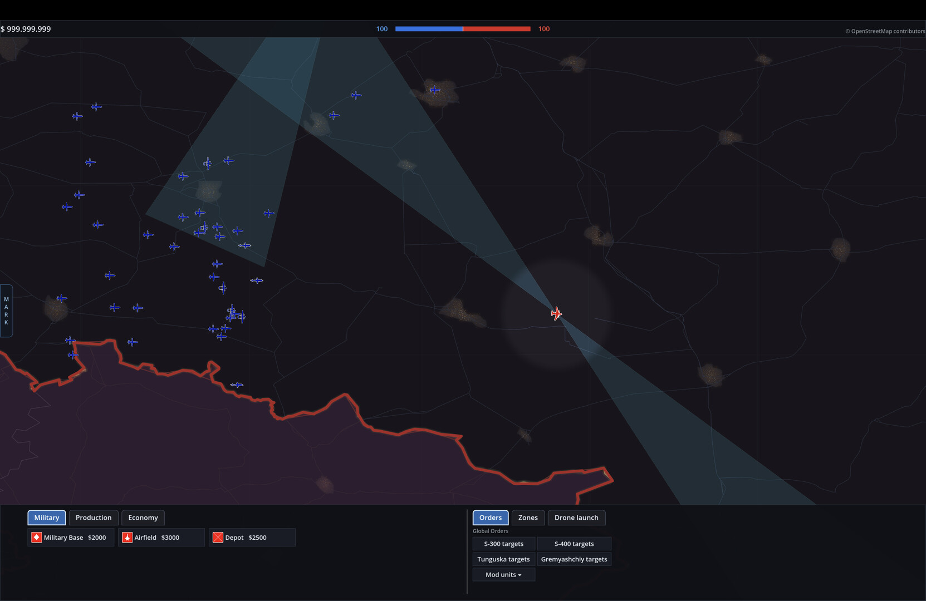Select the Orders tab

pyautogui.click(x=491, y=518)
